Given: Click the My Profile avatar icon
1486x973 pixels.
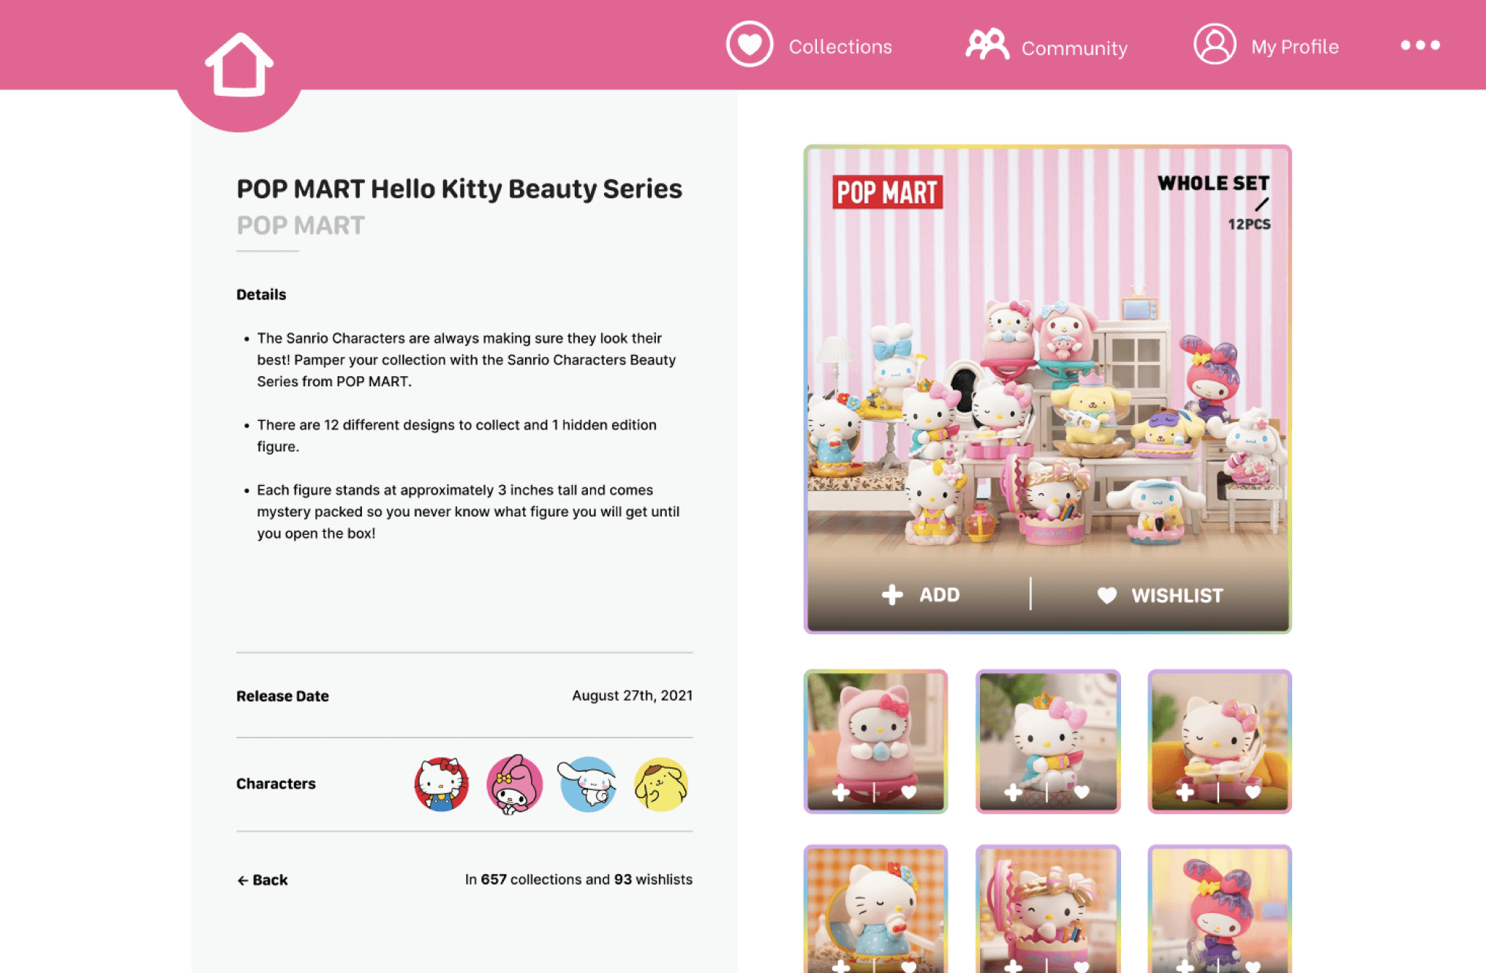Looking at the screenshot, I should [1215, 45].
